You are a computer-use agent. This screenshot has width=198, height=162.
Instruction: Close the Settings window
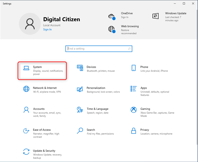tap(193, 4)
